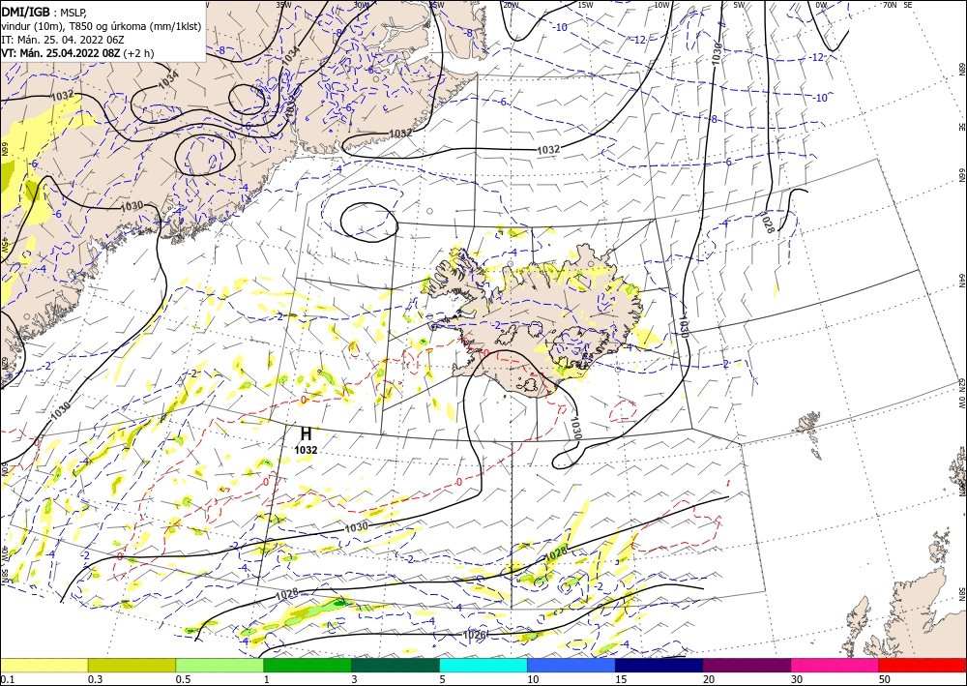This screenshot has width=967, height=686.
Task: Click the 'IT: Mán. 25. 04. 2022 06Z' line
Action: click(64, 40)
